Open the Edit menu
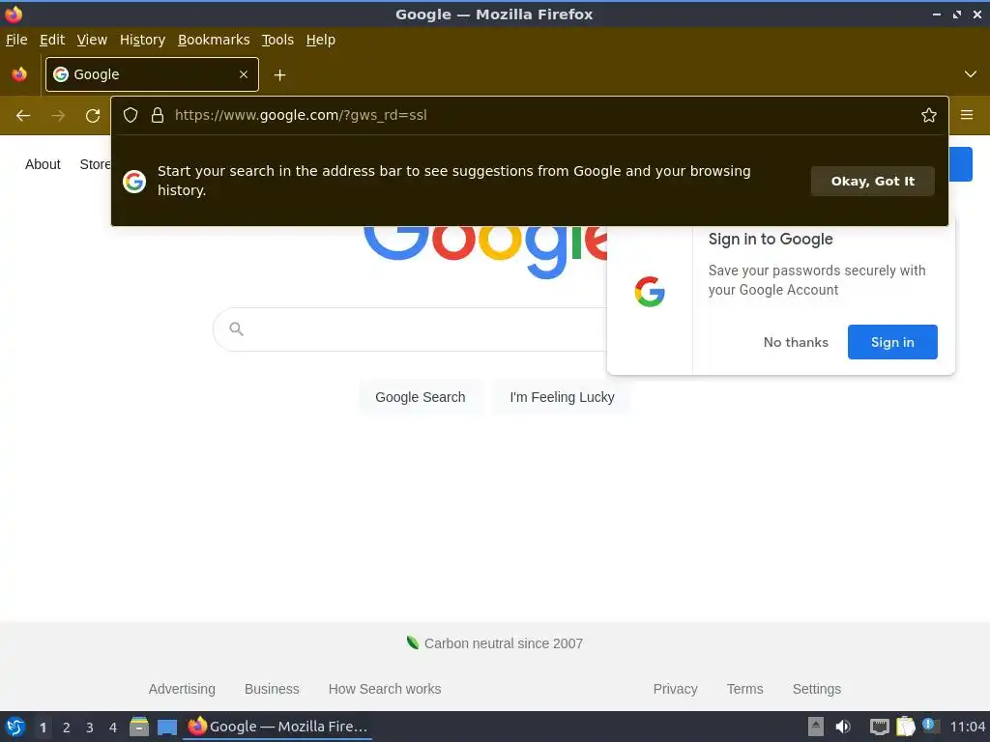The image size is (990, 742). coord(52,40)
